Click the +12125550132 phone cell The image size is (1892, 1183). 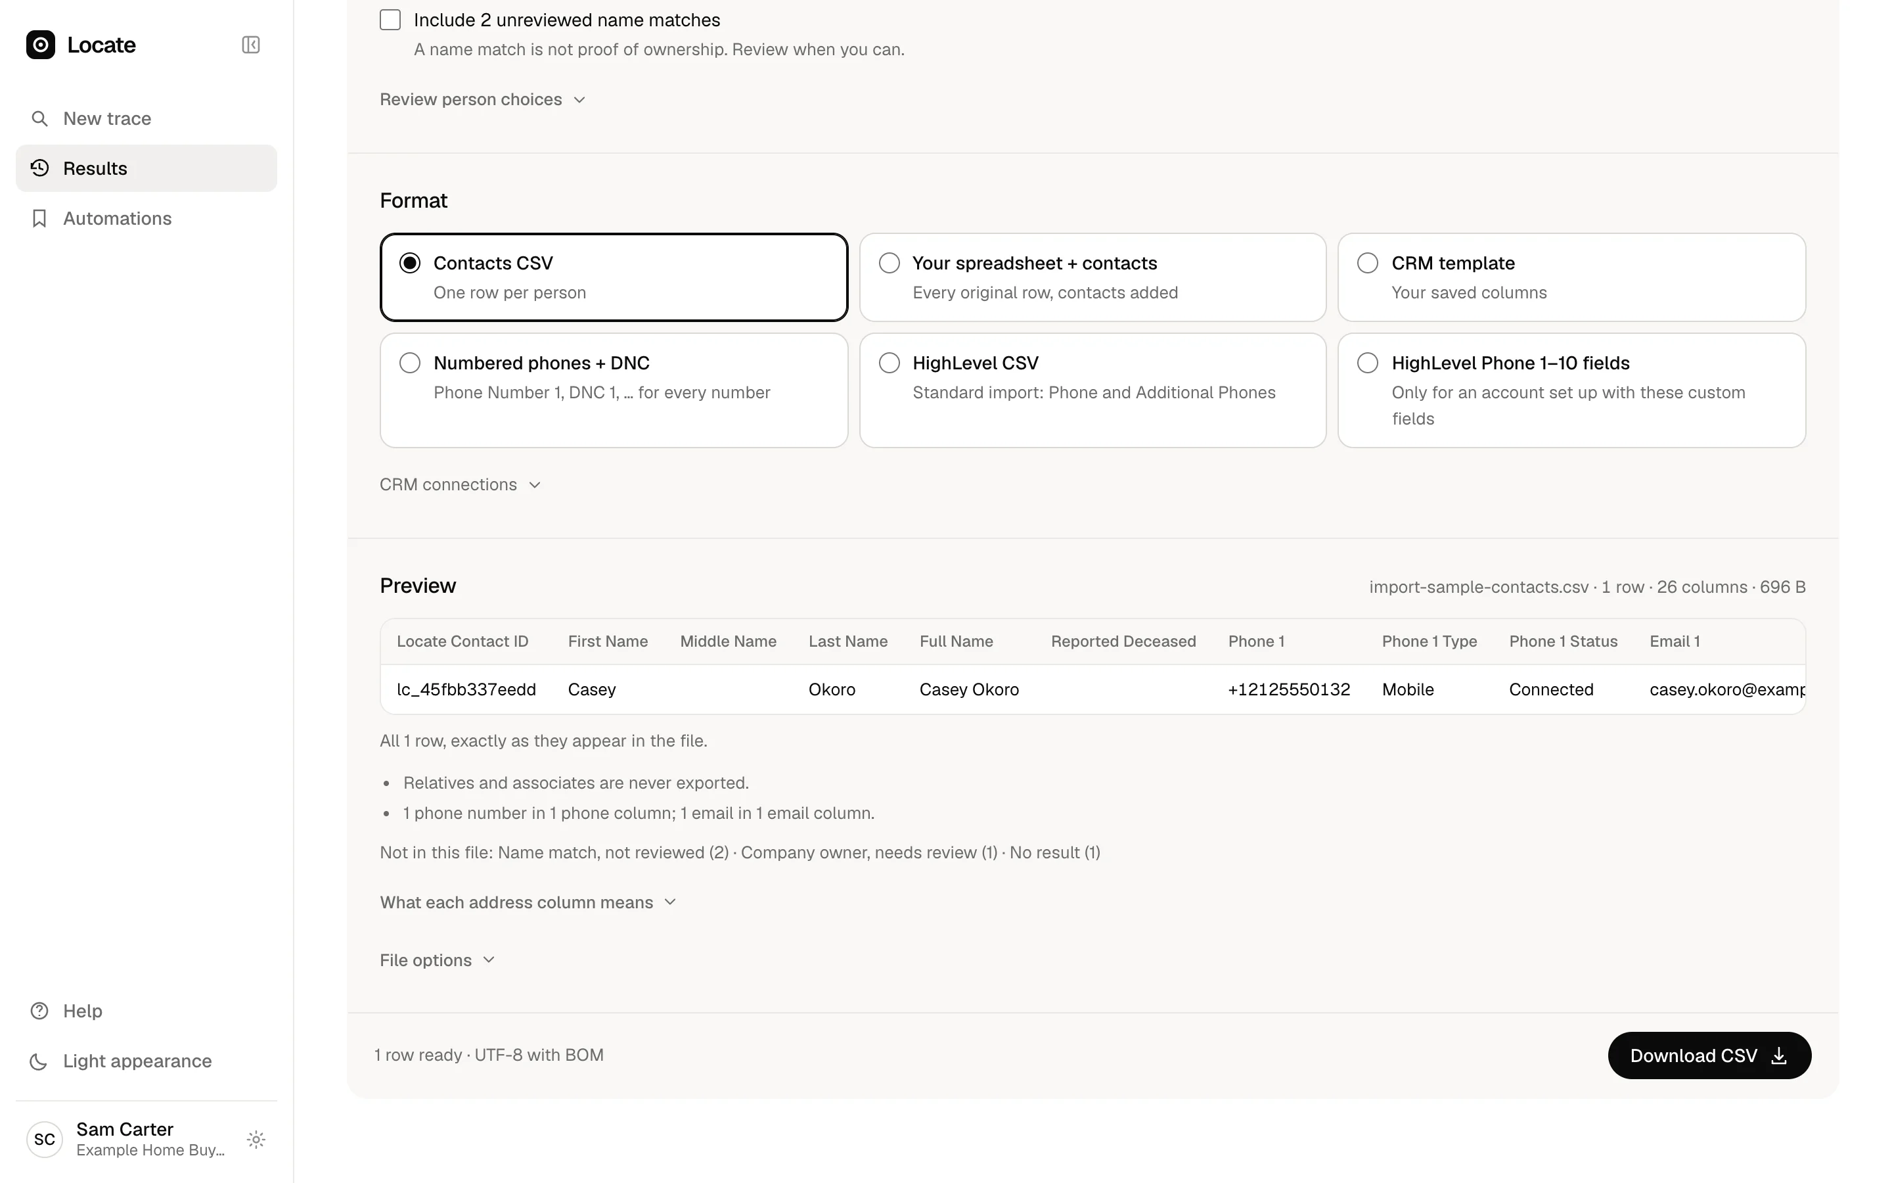tap(1288, 689)
